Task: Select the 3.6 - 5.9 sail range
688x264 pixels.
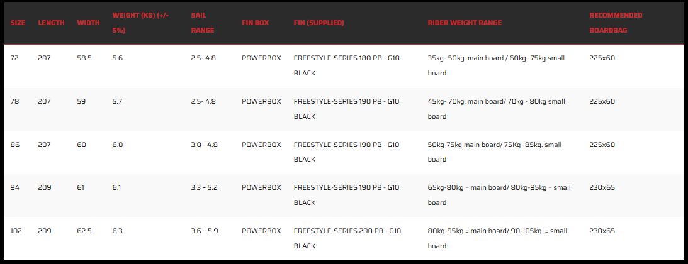Action: click(205, 231)
